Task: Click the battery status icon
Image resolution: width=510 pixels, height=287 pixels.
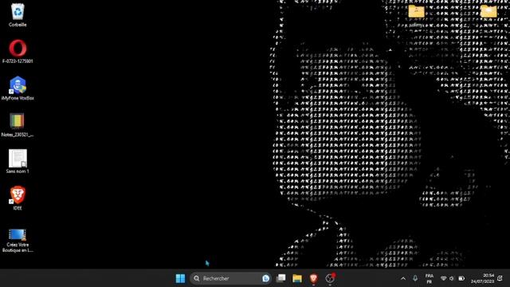Action: tap(461, 278)
